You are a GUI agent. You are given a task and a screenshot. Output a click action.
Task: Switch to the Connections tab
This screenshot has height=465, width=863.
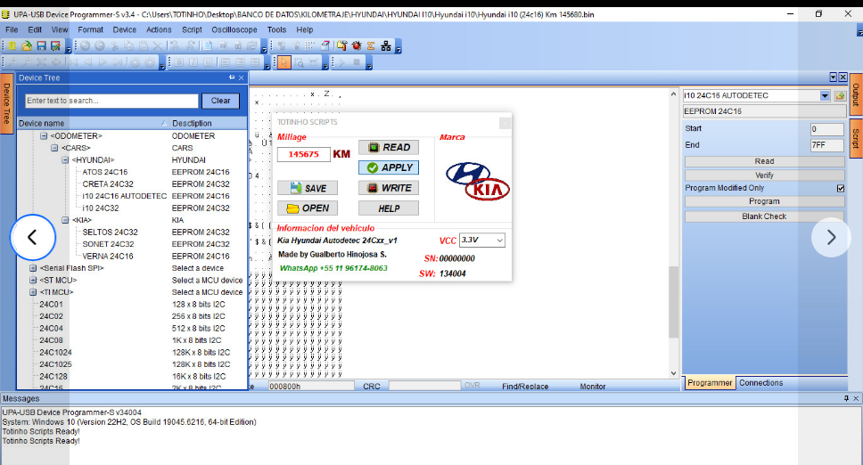(761, 383)
